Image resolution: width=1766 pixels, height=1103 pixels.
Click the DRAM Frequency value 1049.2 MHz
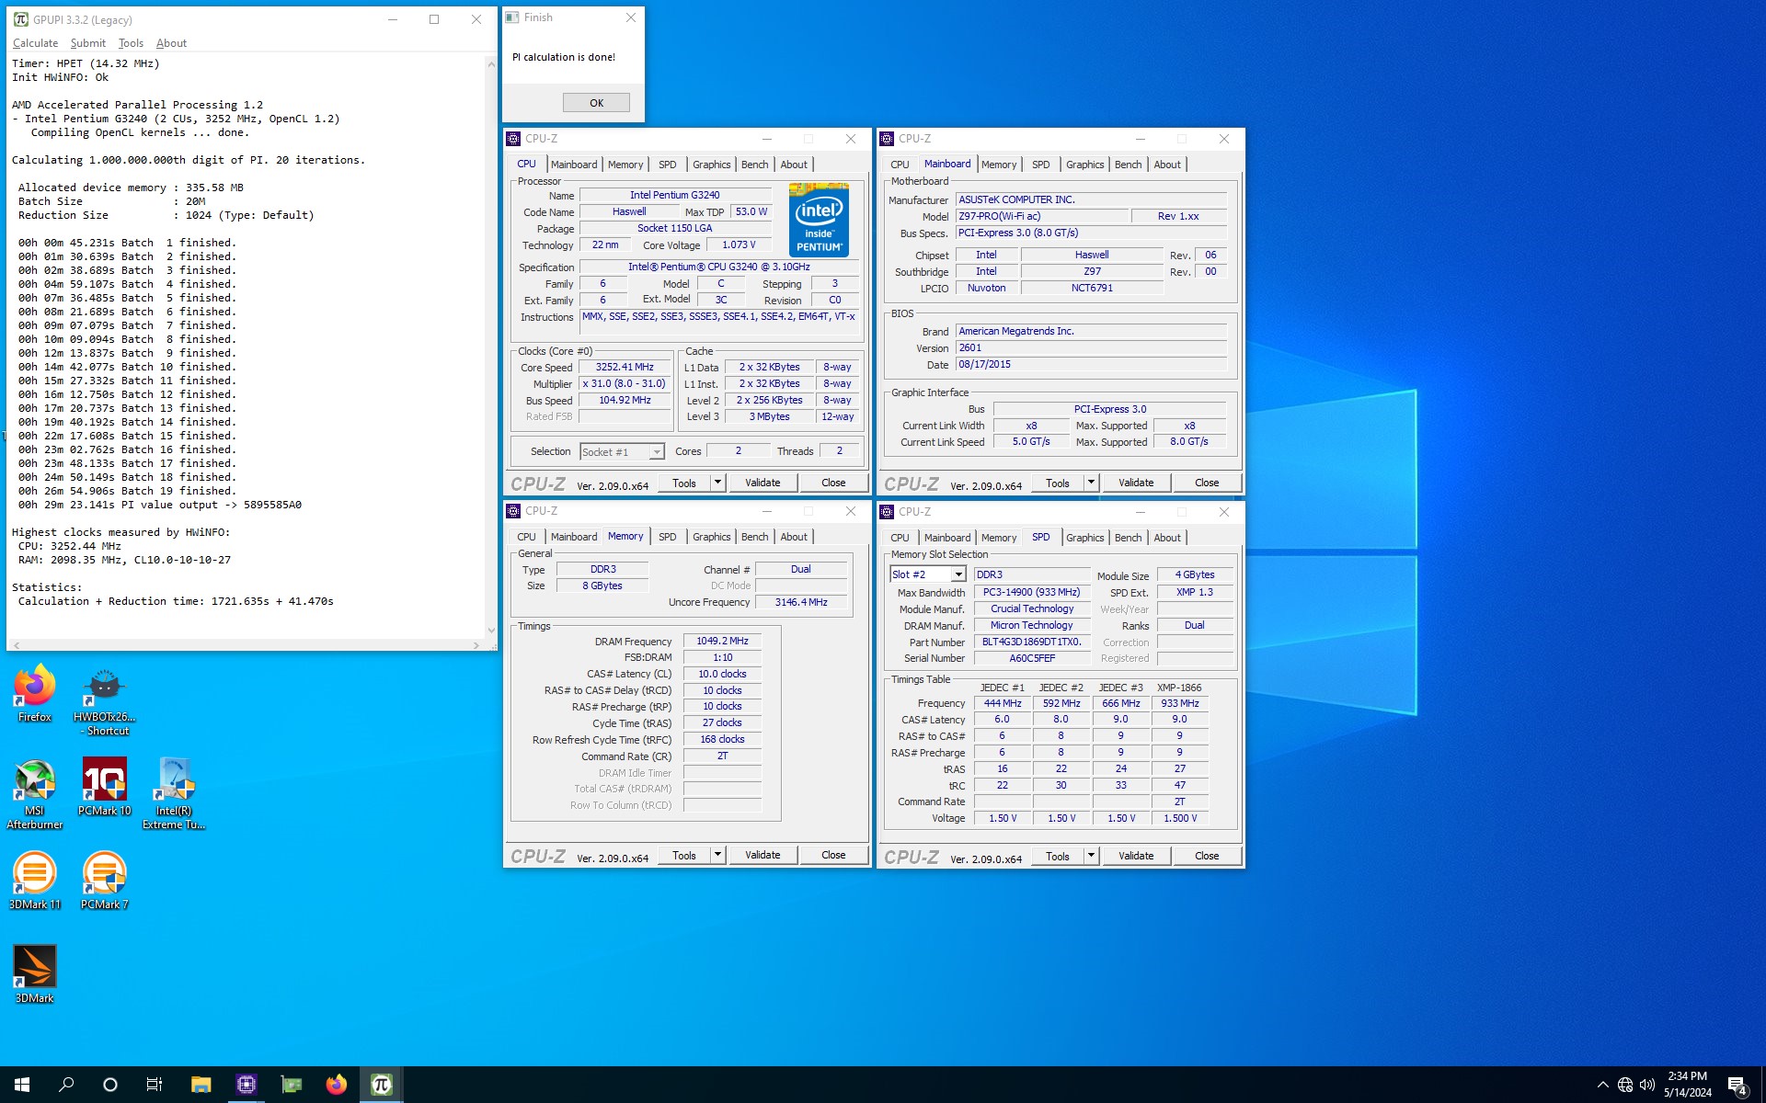[722, 641]
